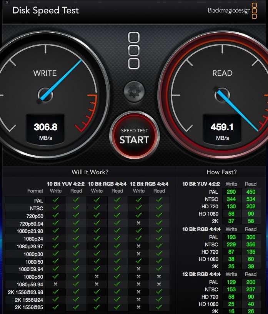Screen dimensions: 268x314
Task: Click the 720p50 format row label
Action: pos(35,216)
